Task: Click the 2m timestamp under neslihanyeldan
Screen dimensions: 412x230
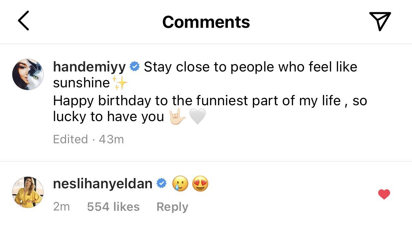Action: coord(61,207)
